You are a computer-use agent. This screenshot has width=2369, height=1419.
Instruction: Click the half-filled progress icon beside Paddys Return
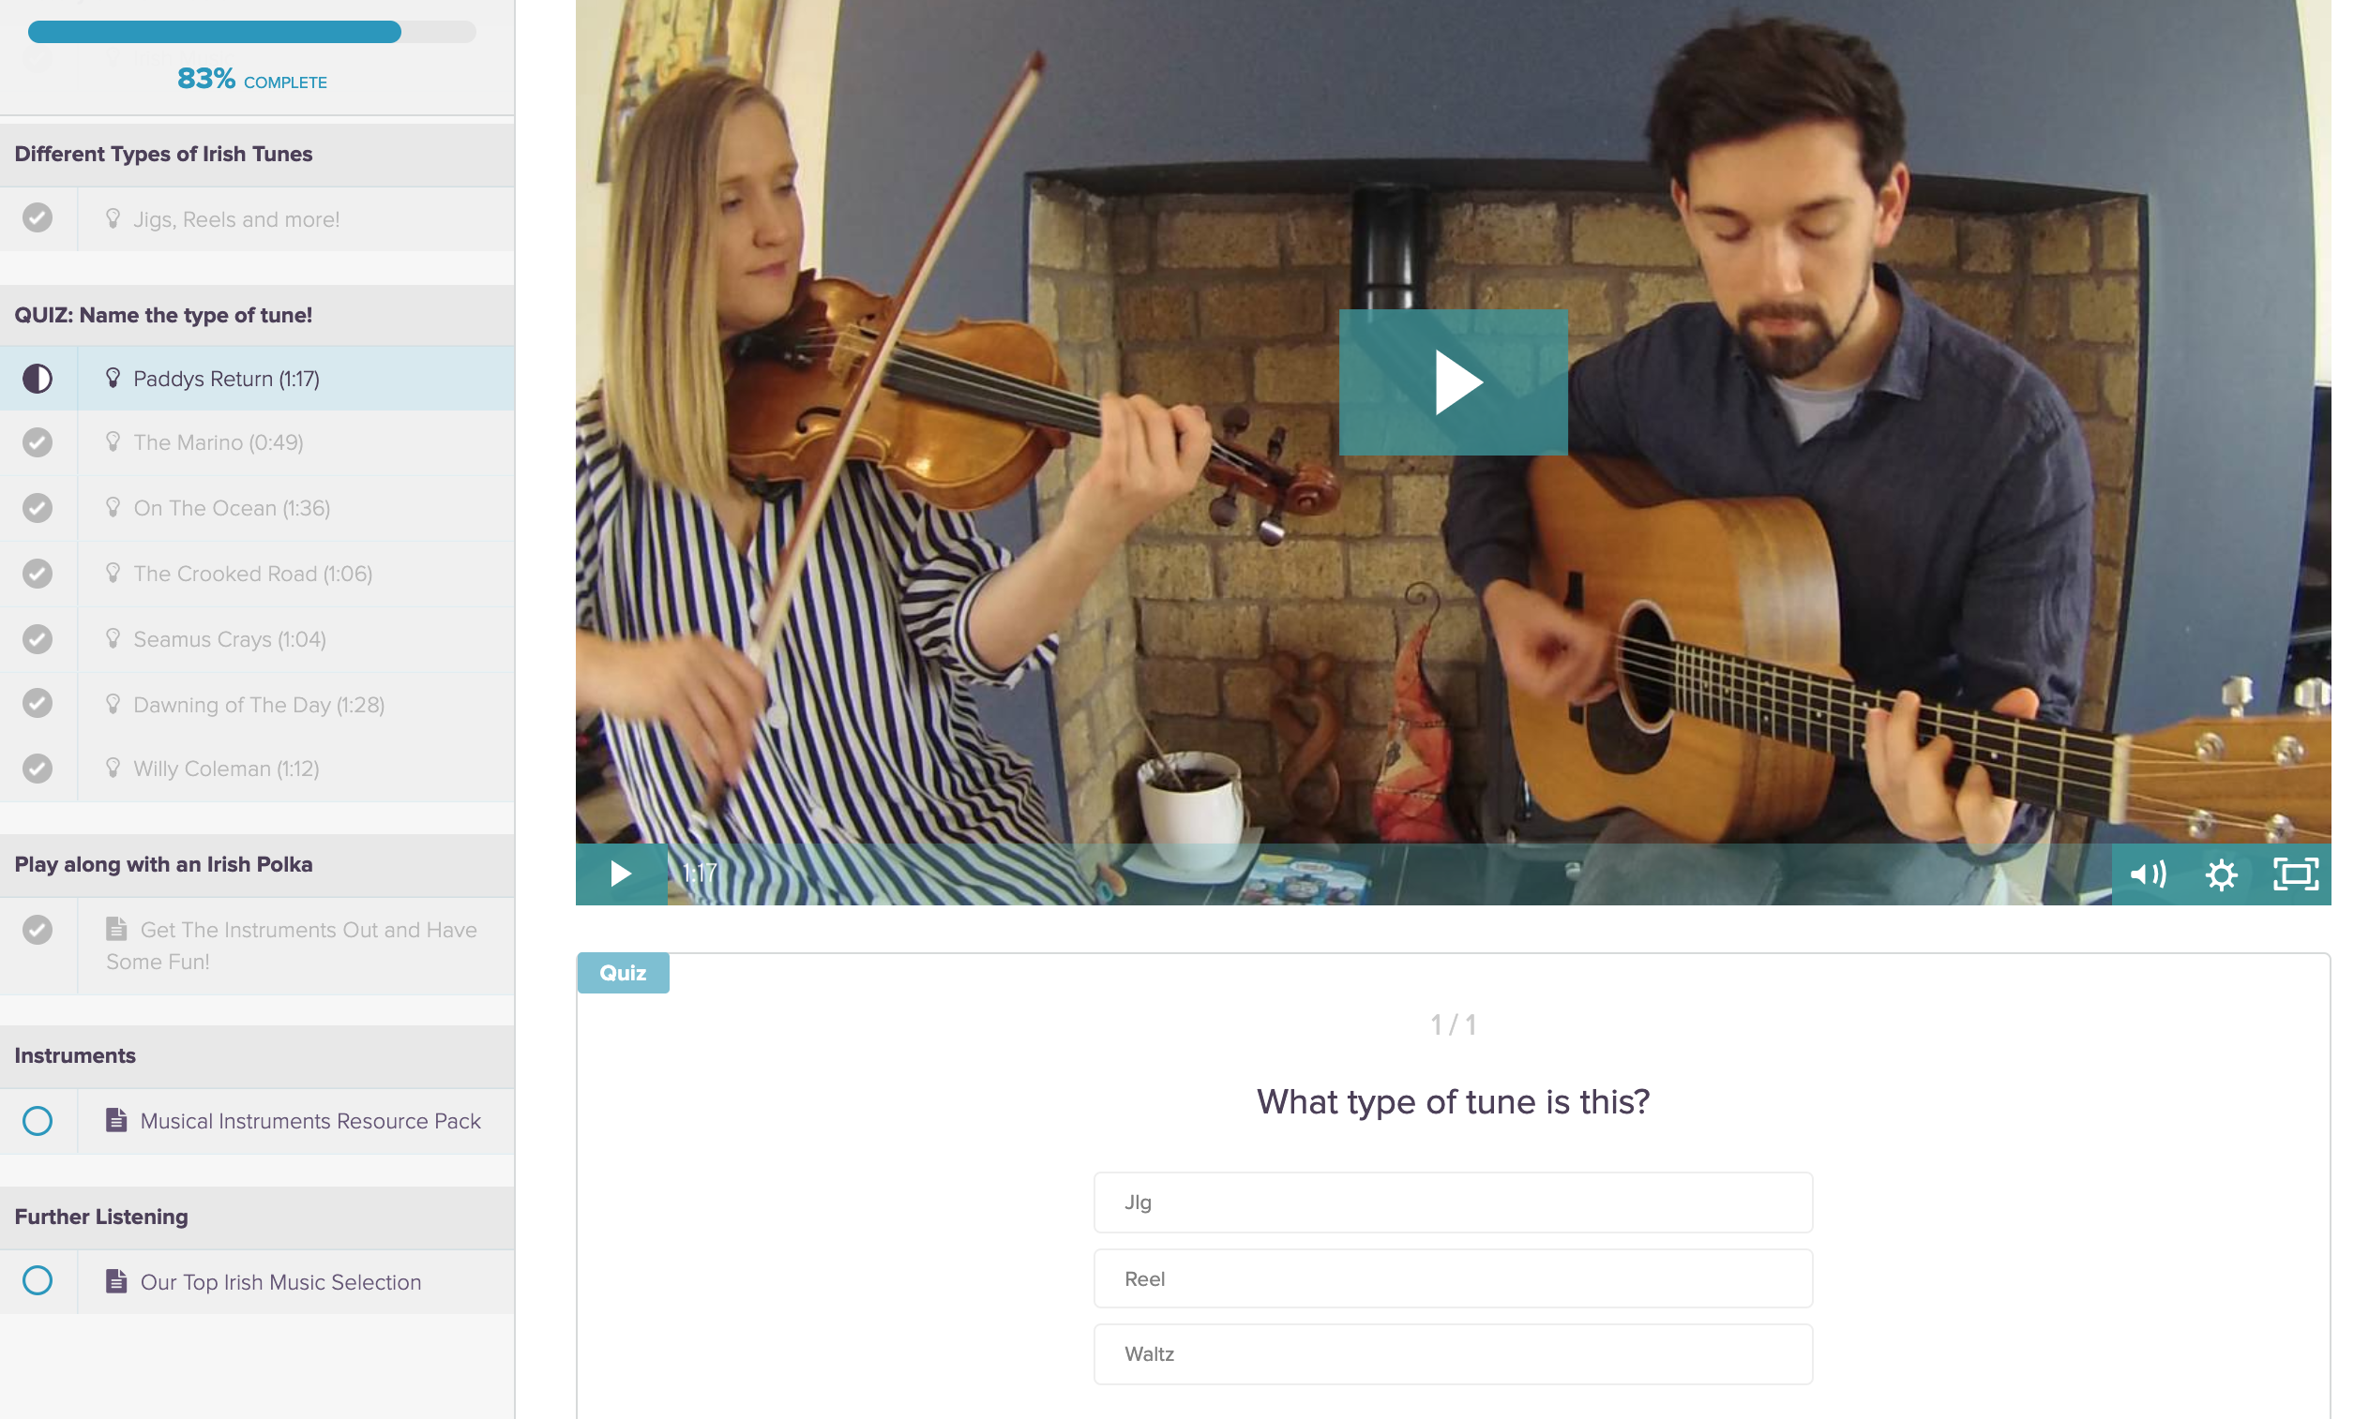[38, 379]
